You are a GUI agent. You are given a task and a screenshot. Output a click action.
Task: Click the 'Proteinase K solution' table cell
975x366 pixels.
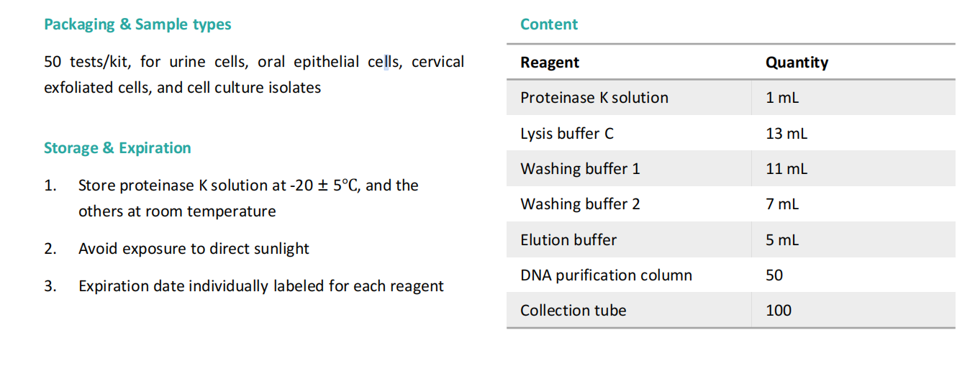pos(594,98)
